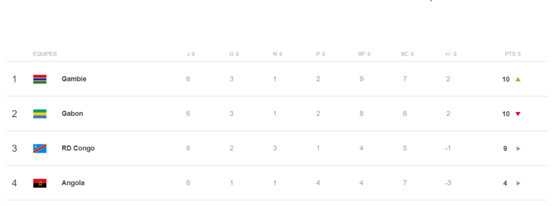This screenshot has height=206, width=558.
Task: Open the Gabon team link
Action: (72, 114)
